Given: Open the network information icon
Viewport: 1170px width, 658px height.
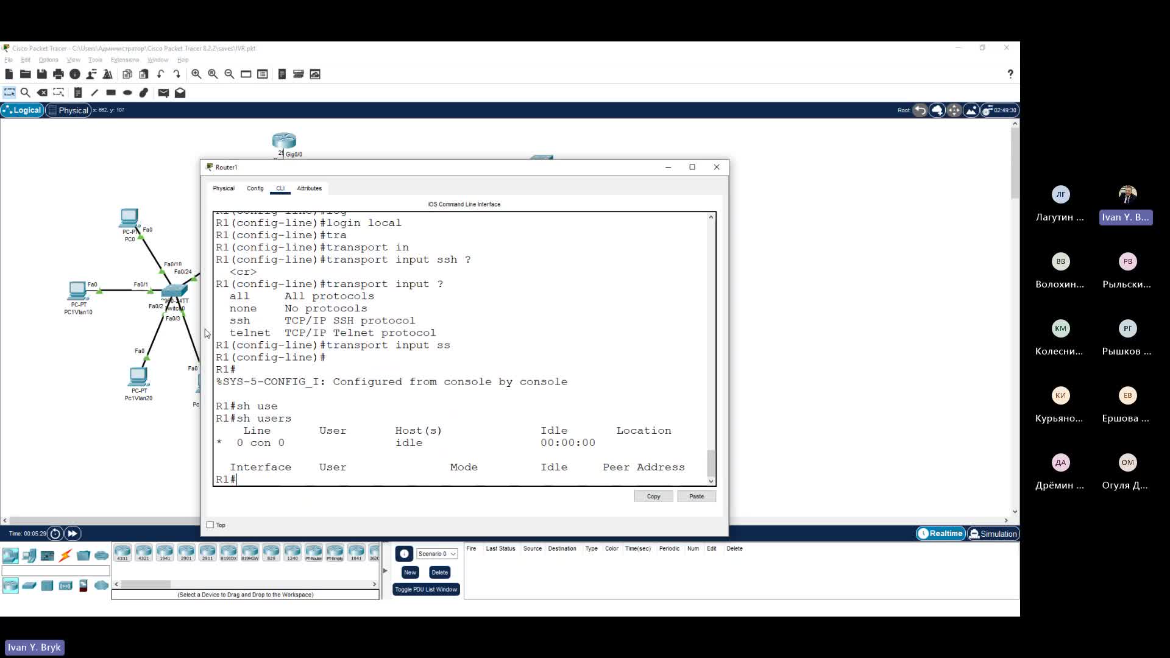Looking at the screenshot, I should click(x=75, y=74).
